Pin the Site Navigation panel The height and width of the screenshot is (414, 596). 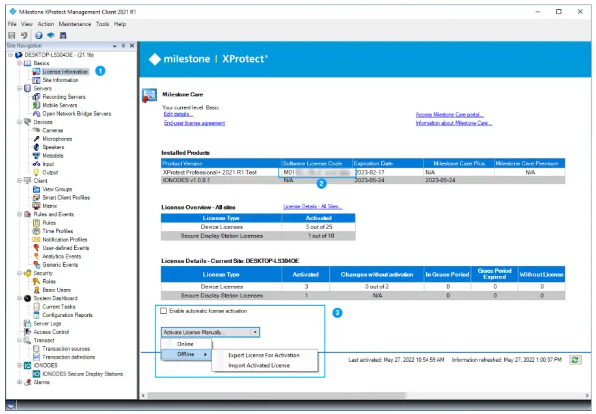click(x=123, y=46)
